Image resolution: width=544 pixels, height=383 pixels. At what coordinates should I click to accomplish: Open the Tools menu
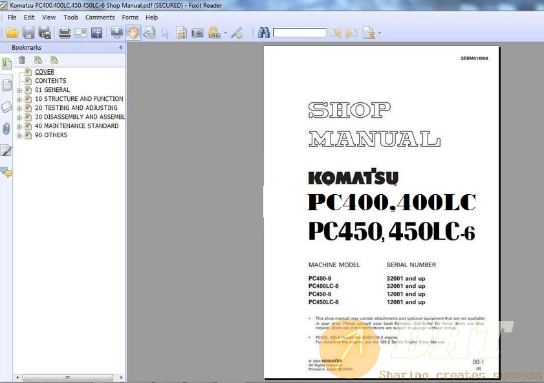(71, 17)
